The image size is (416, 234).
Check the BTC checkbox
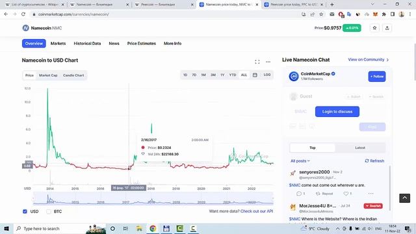49,211
